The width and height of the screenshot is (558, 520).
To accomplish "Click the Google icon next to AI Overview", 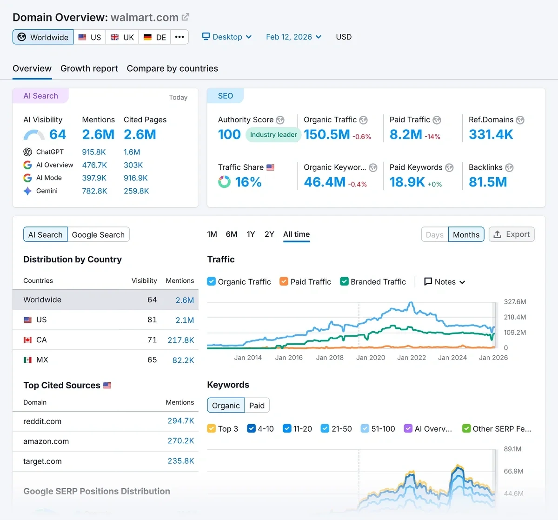I will (28, 165).
